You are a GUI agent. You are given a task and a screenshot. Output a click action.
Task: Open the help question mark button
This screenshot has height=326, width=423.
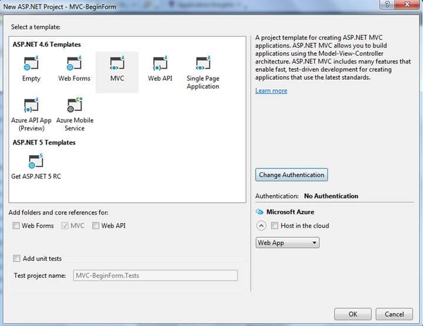[387, 4]
